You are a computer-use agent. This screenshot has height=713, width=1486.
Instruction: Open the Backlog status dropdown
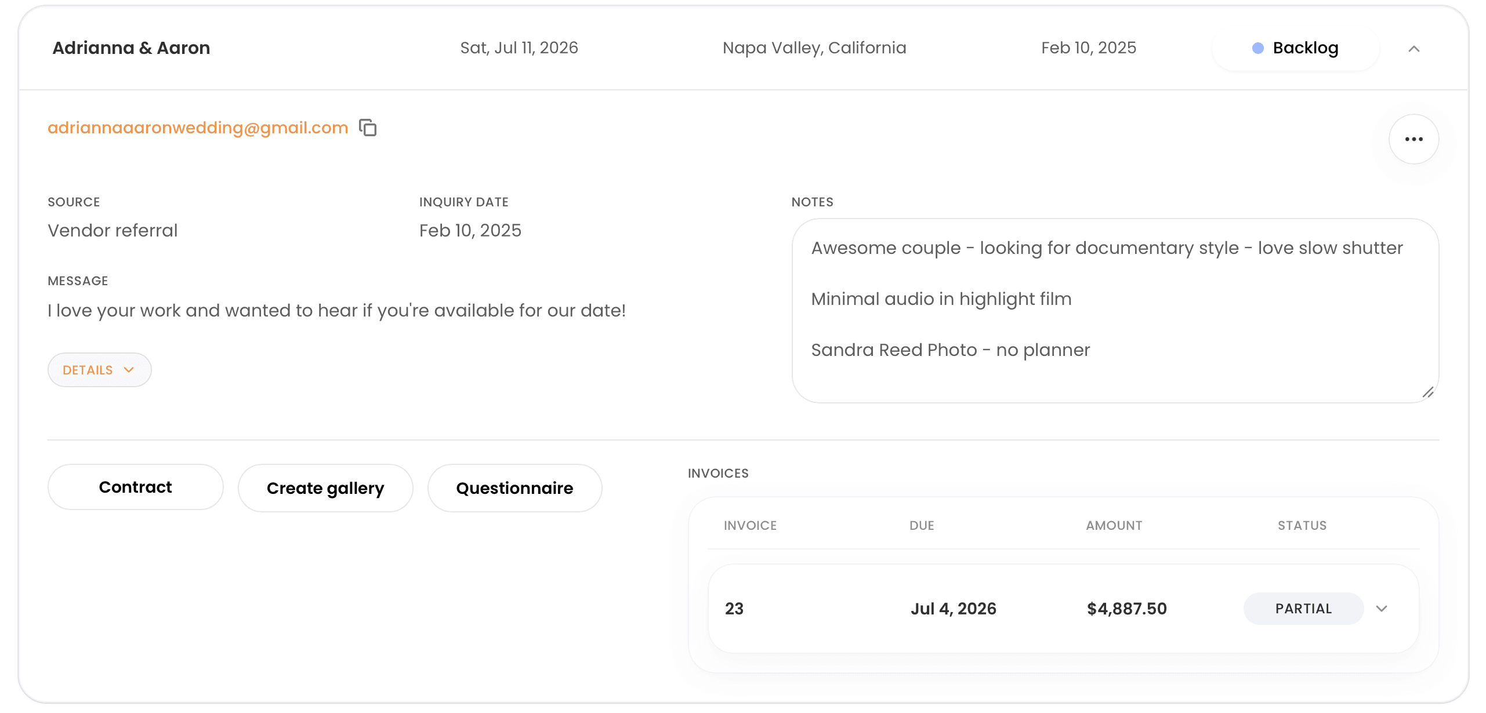coord(1295,48)
